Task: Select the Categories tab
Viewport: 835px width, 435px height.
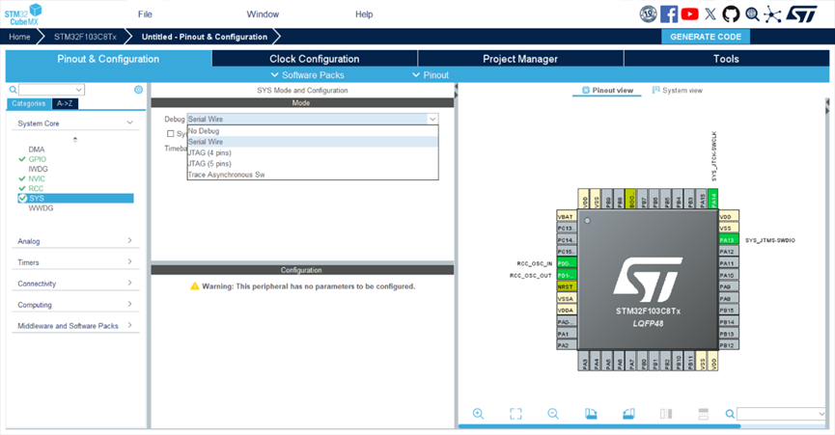Action: click(x=29, y=104)
